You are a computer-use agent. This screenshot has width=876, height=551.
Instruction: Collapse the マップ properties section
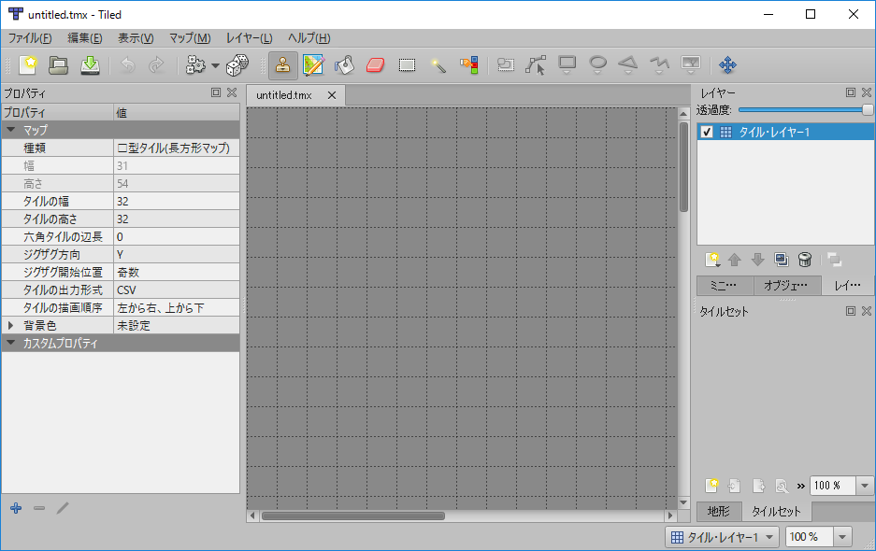click(11, 130)
